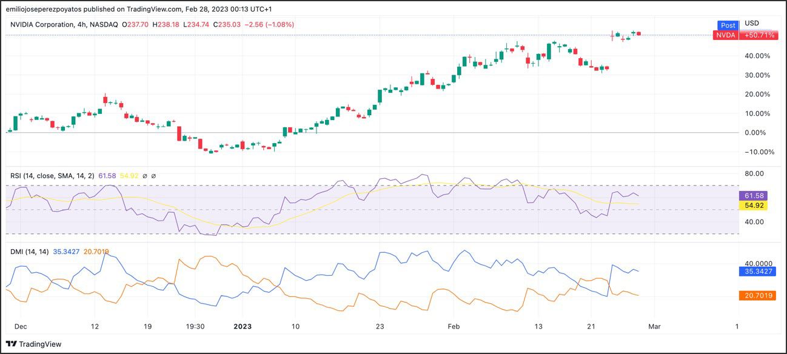Click the purple 61.58 RSI axis label
The width and height of the screenshot is (787, 354).
pos(755,196)
